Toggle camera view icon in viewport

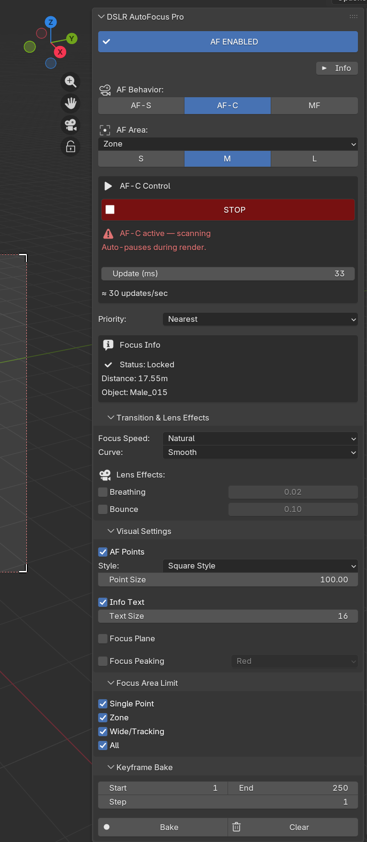[70, 125]
